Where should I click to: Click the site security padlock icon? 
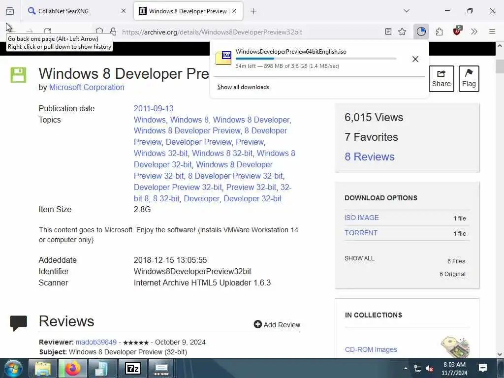(x=113, y=31)
